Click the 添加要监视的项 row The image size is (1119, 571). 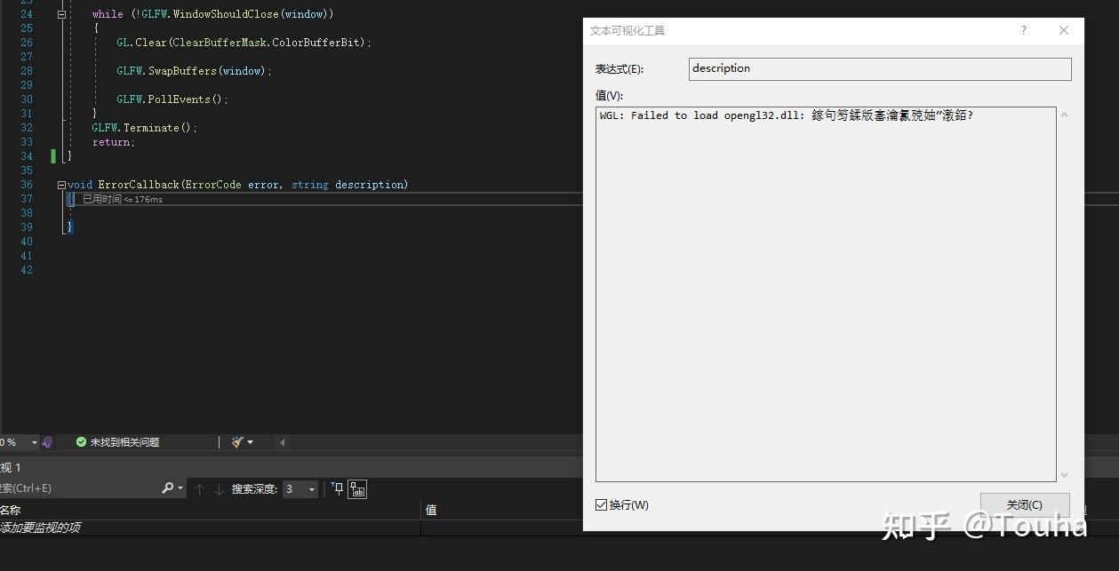(x=210, y=527)
